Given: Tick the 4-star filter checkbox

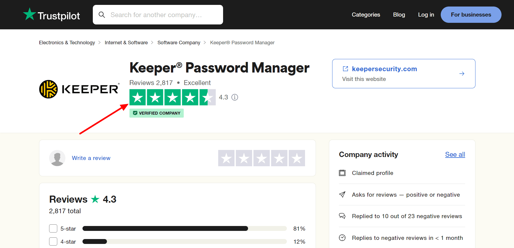Looking at the screenshot, I should [53, 241].
